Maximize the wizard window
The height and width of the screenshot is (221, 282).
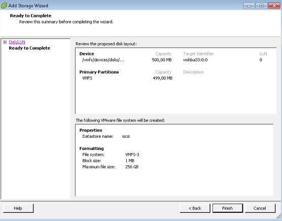[x=262, y=6]
